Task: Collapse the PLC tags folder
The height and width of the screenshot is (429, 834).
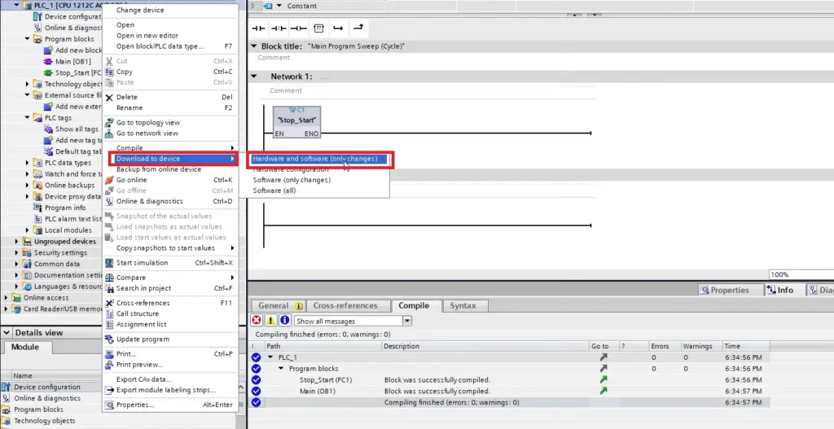Action: pyautogui.click(x=27, y=117)
